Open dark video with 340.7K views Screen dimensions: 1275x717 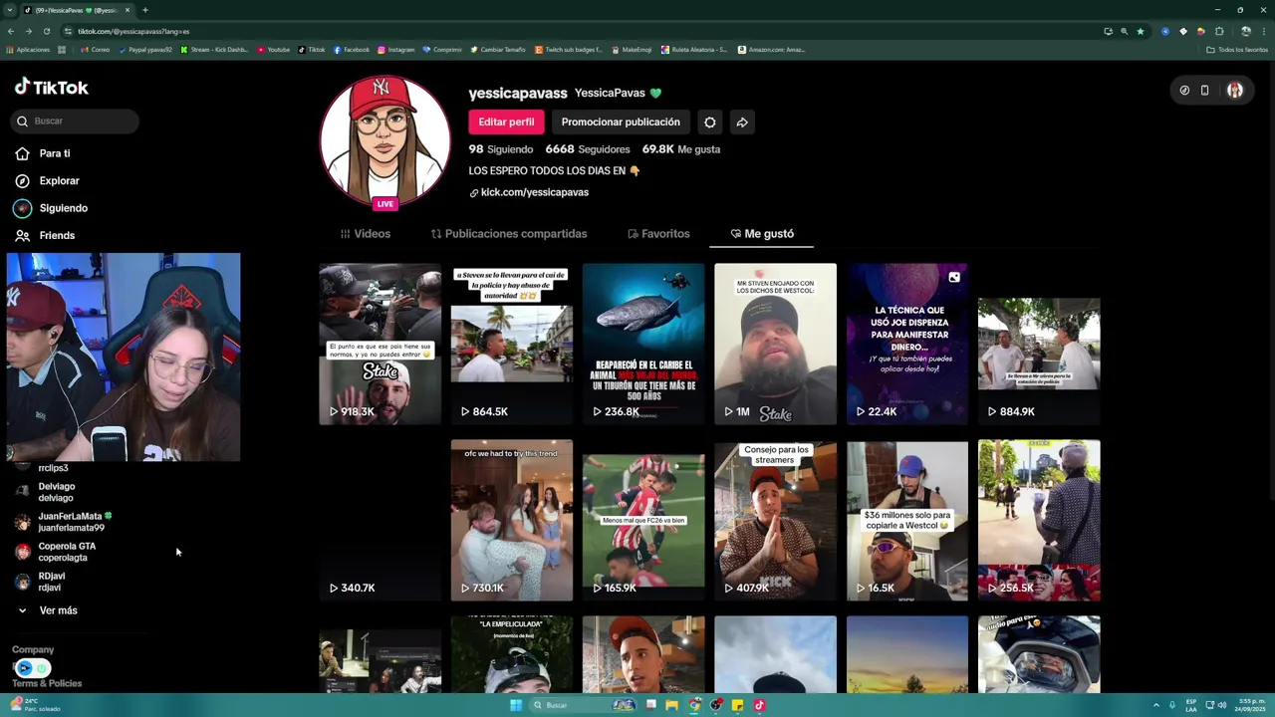click(380, 521)
